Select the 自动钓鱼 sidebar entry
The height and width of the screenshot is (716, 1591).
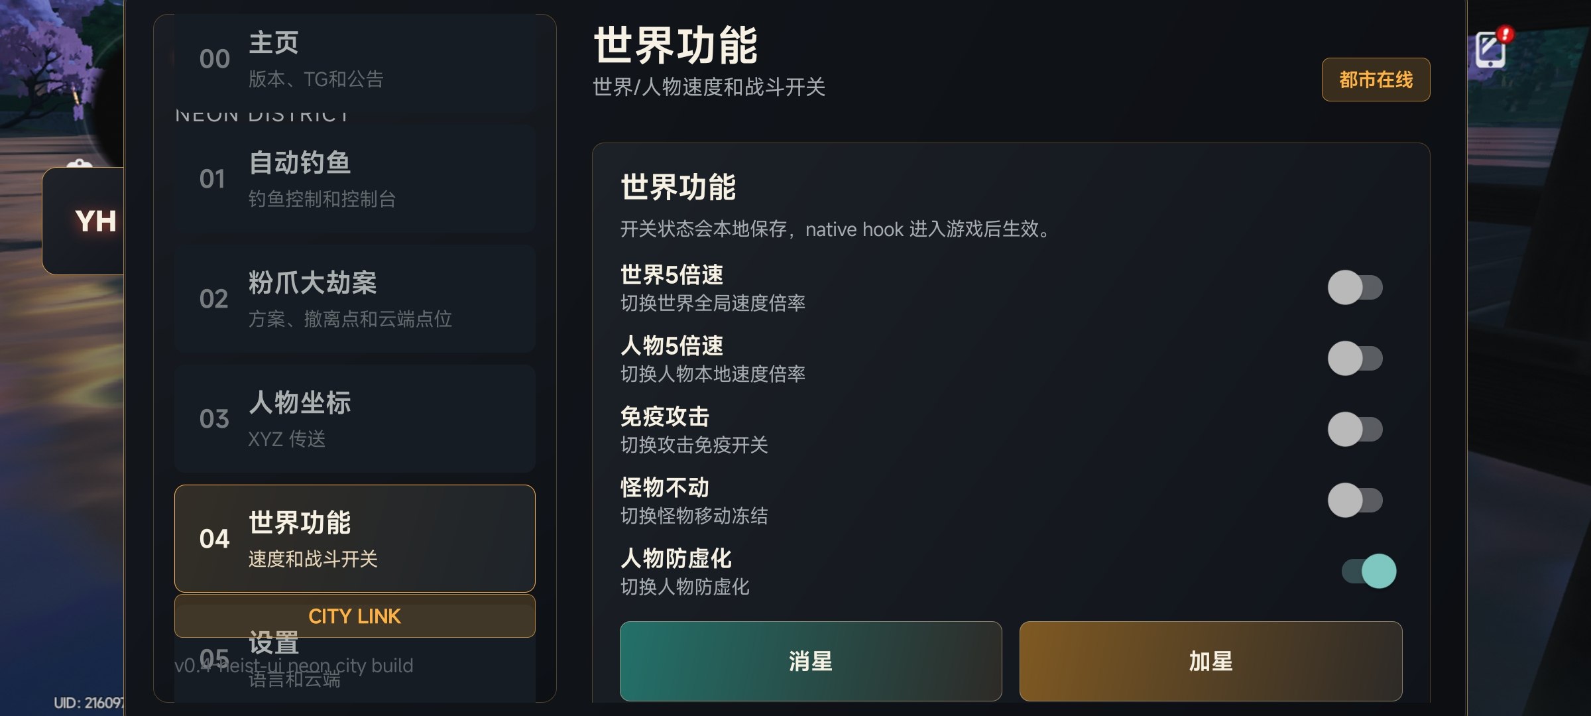(355, 179)
